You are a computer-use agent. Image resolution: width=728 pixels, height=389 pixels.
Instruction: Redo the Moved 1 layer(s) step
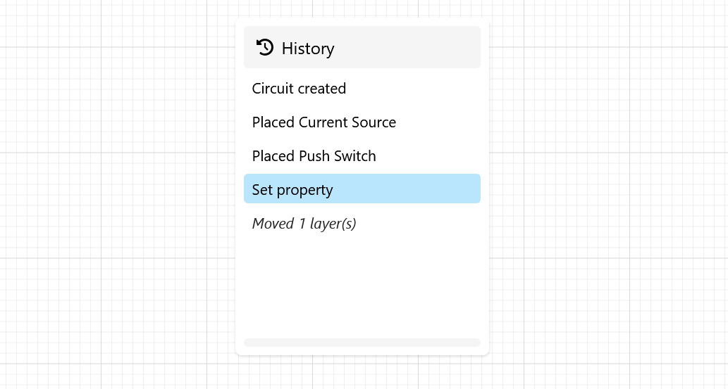304,224
